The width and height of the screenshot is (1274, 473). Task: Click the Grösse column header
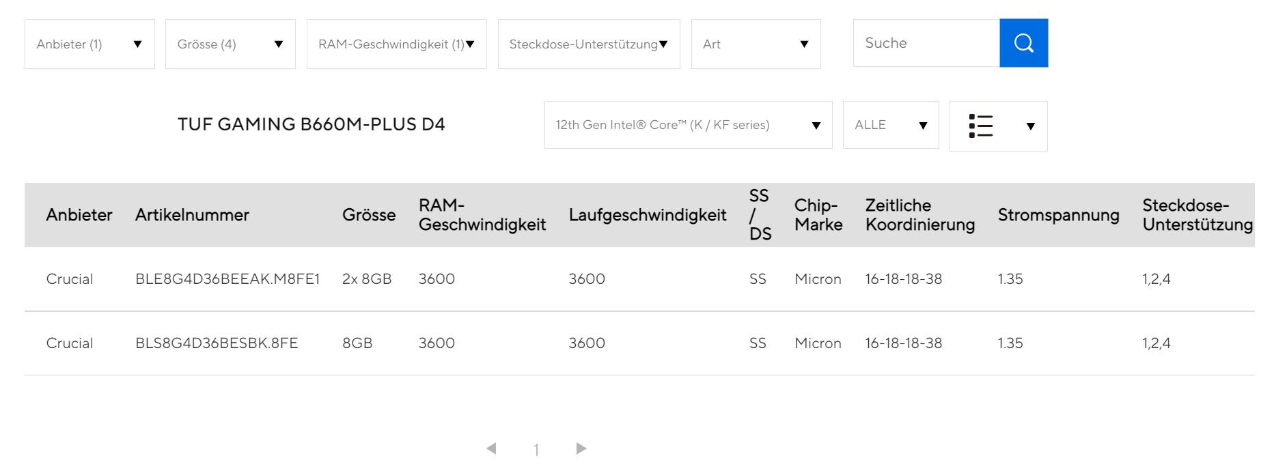click(369, 215)
